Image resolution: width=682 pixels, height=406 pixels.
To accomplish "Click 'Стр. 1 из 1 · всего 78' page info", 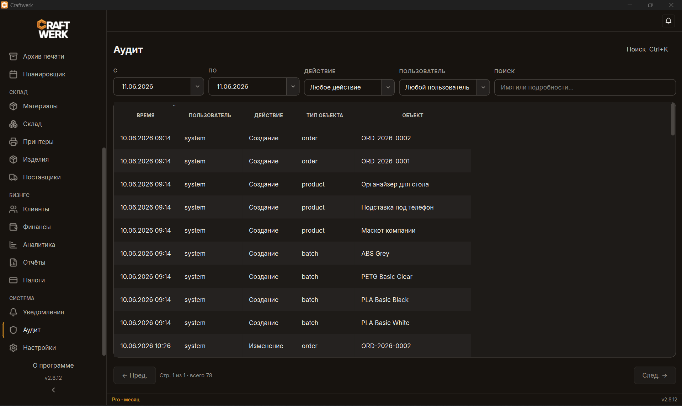I will pos(186,375).
